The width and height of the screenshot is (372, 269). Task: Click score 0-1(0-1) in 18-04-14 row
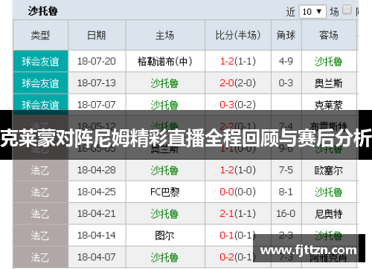[x=238, y=236]
